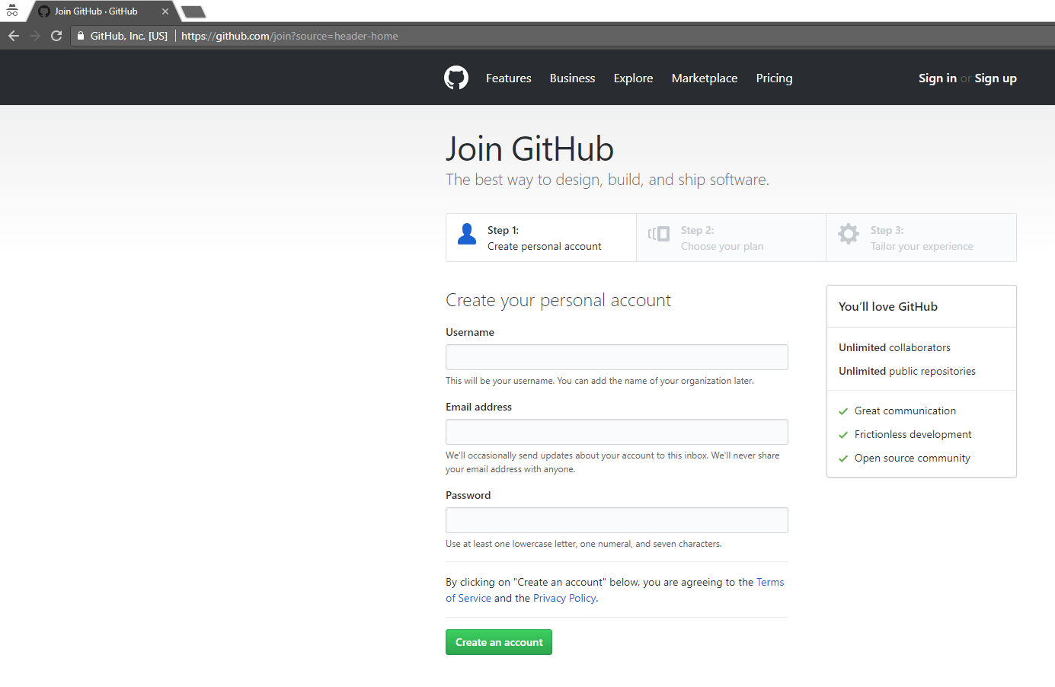Screen dimensions: 1055x687
Task: Click the Step 3 gear icon
Action: 849,234
